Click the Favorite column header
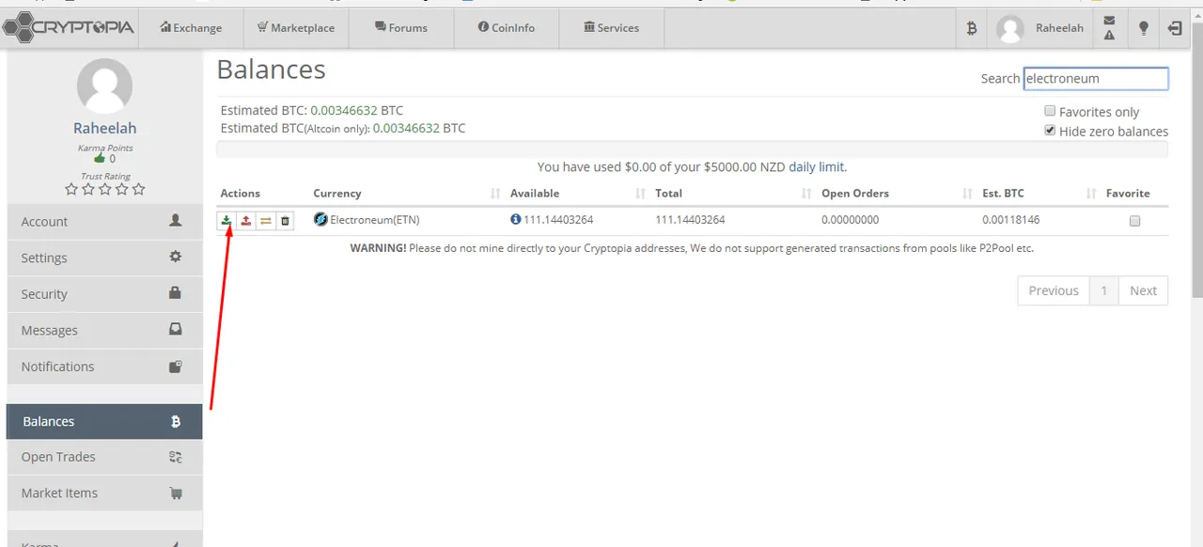 (1128, 194)
